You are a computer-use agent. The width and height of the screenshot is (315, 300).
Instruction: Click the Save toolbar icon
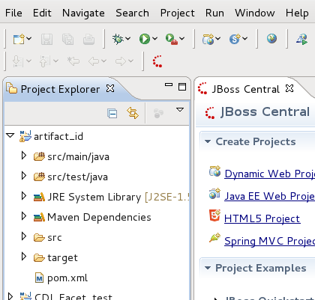(46, 39)
